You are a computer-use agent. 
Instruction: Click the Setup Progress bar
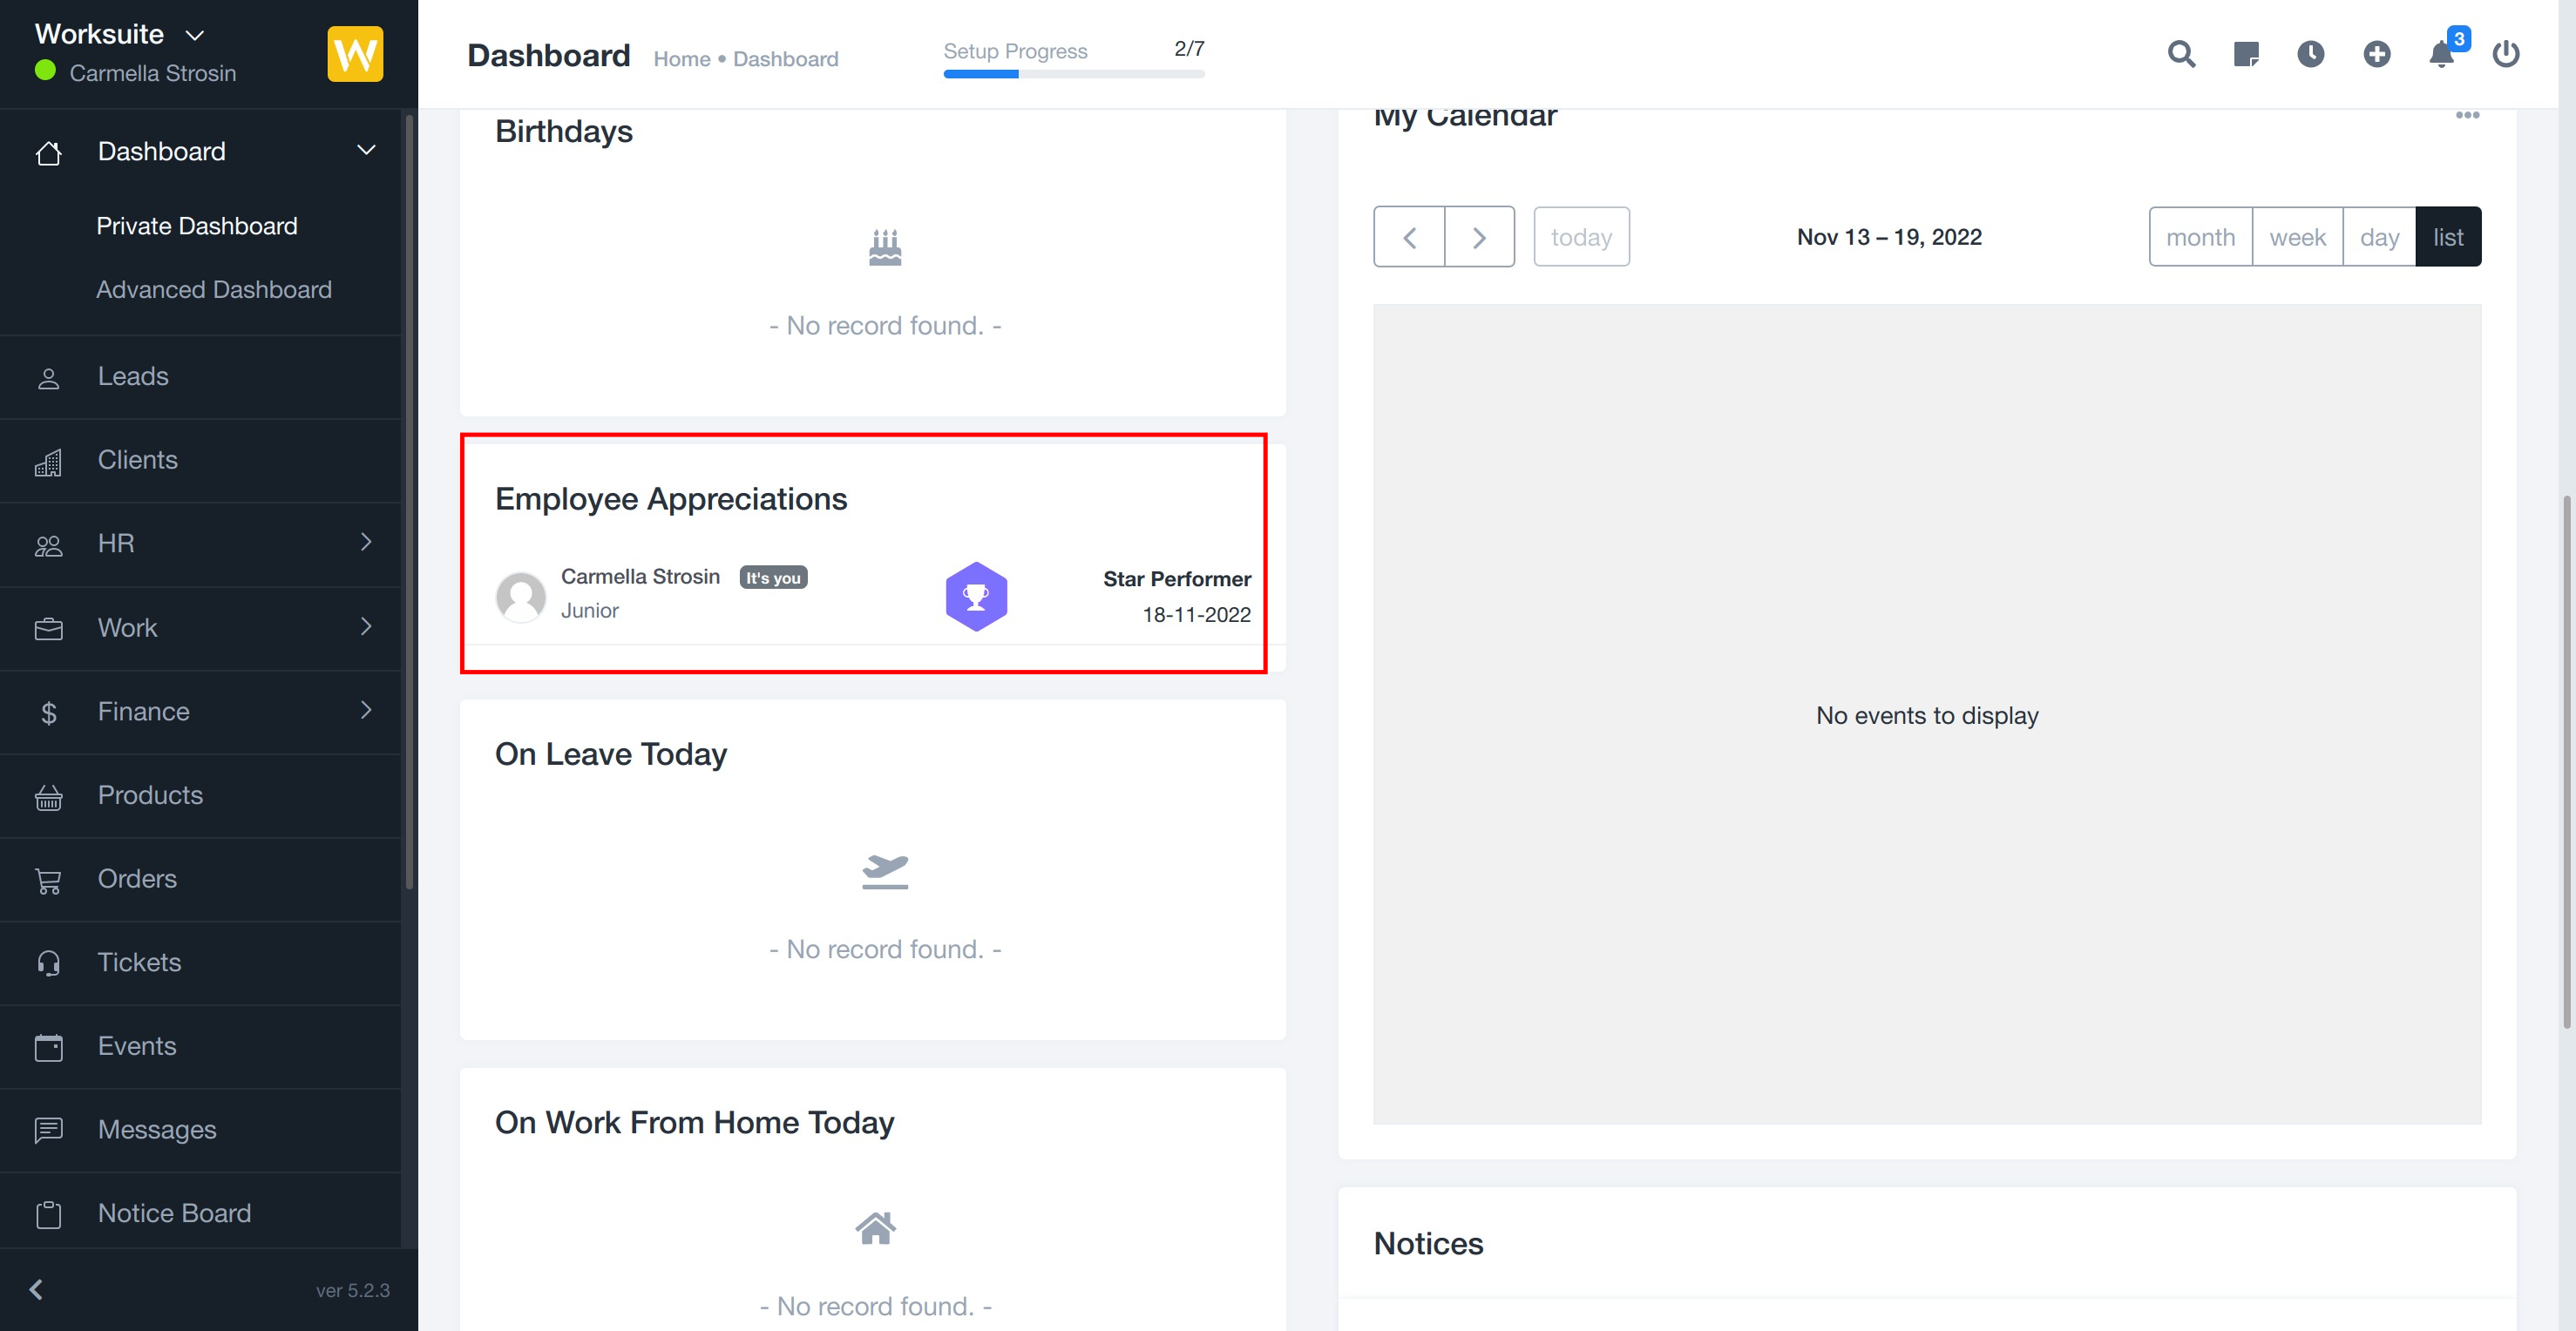[x=1073, y=73]
